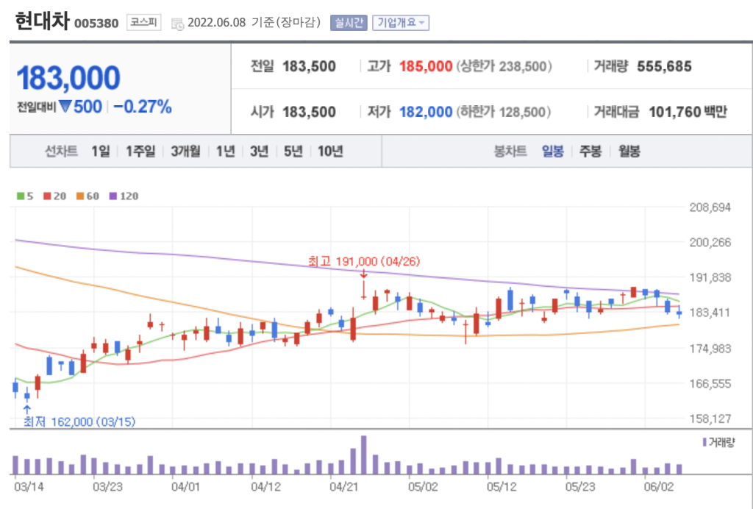Click the tallest volume bar in April
753x509 pixels.
coord(363,455)
